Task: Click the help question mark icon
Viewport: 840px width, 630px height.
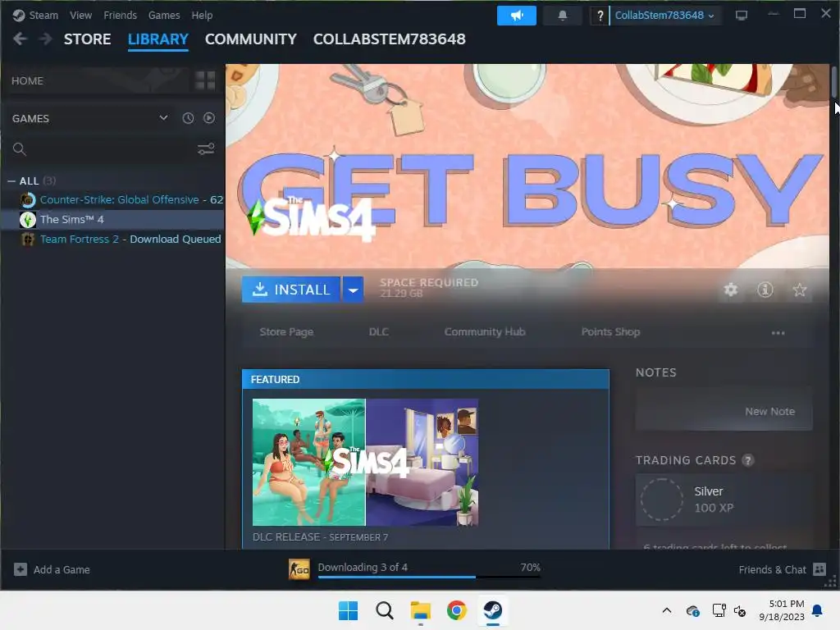Action: point(600,16)
